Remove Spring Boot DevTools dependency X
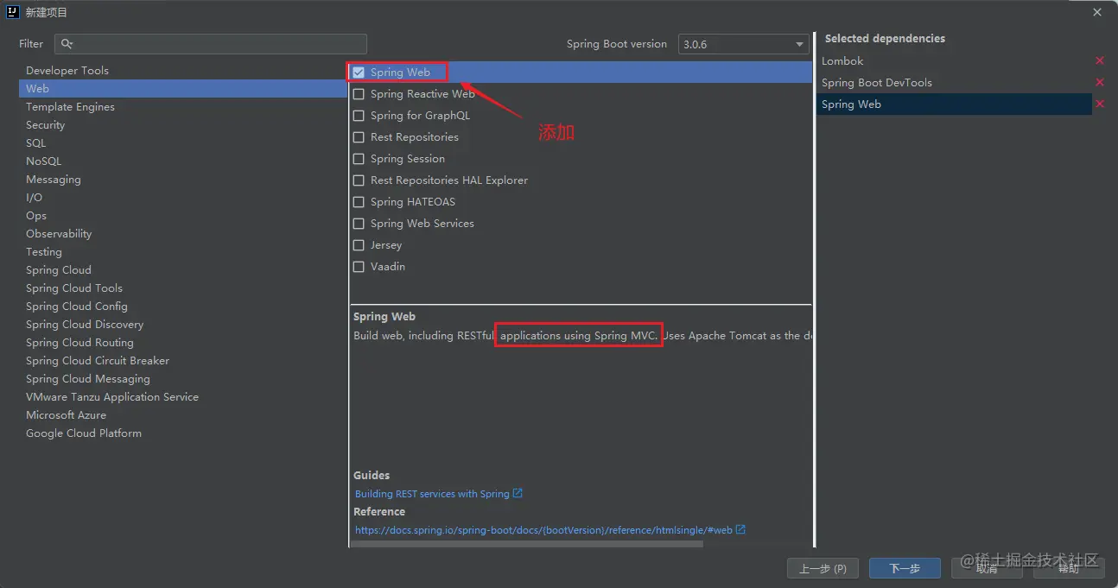The width and height of the screenshot is (1118, 588). [x=1099, y=82]
